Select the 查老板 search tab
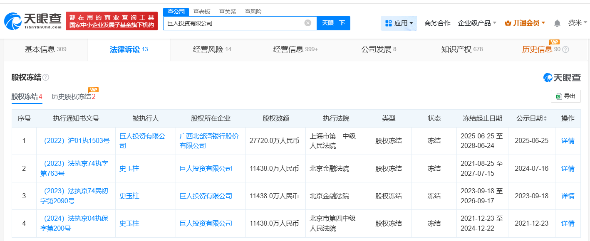 (202, 12)
